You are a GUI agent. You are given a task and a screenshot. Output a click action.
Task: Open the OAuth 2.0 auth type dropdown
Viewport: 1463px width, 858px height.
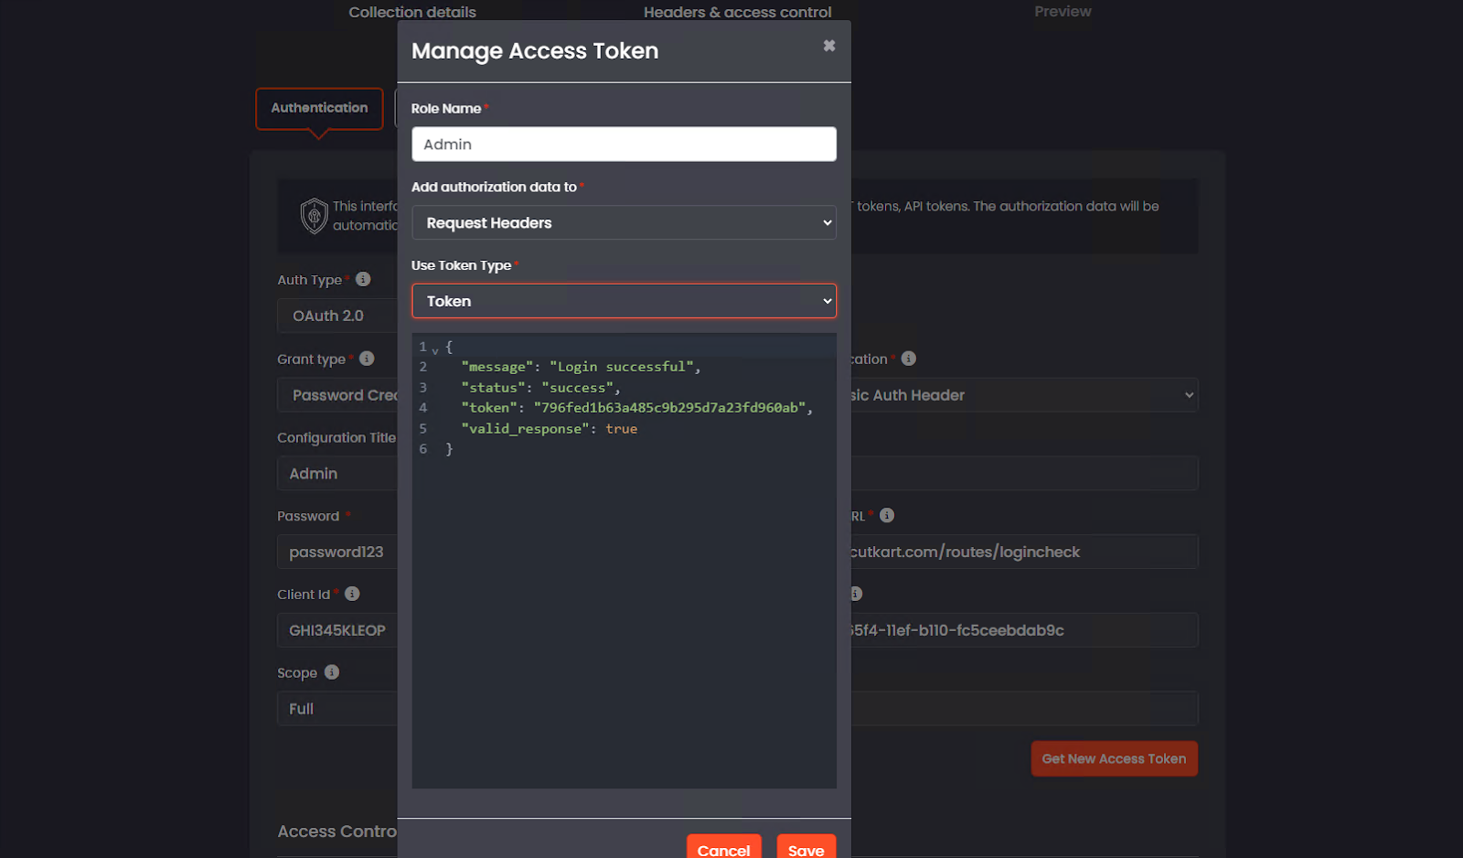tap(337, 316)
